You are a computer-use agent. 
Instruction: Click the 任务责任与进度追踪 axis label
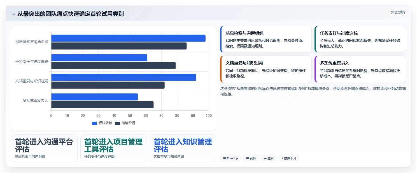click(32, 61)
